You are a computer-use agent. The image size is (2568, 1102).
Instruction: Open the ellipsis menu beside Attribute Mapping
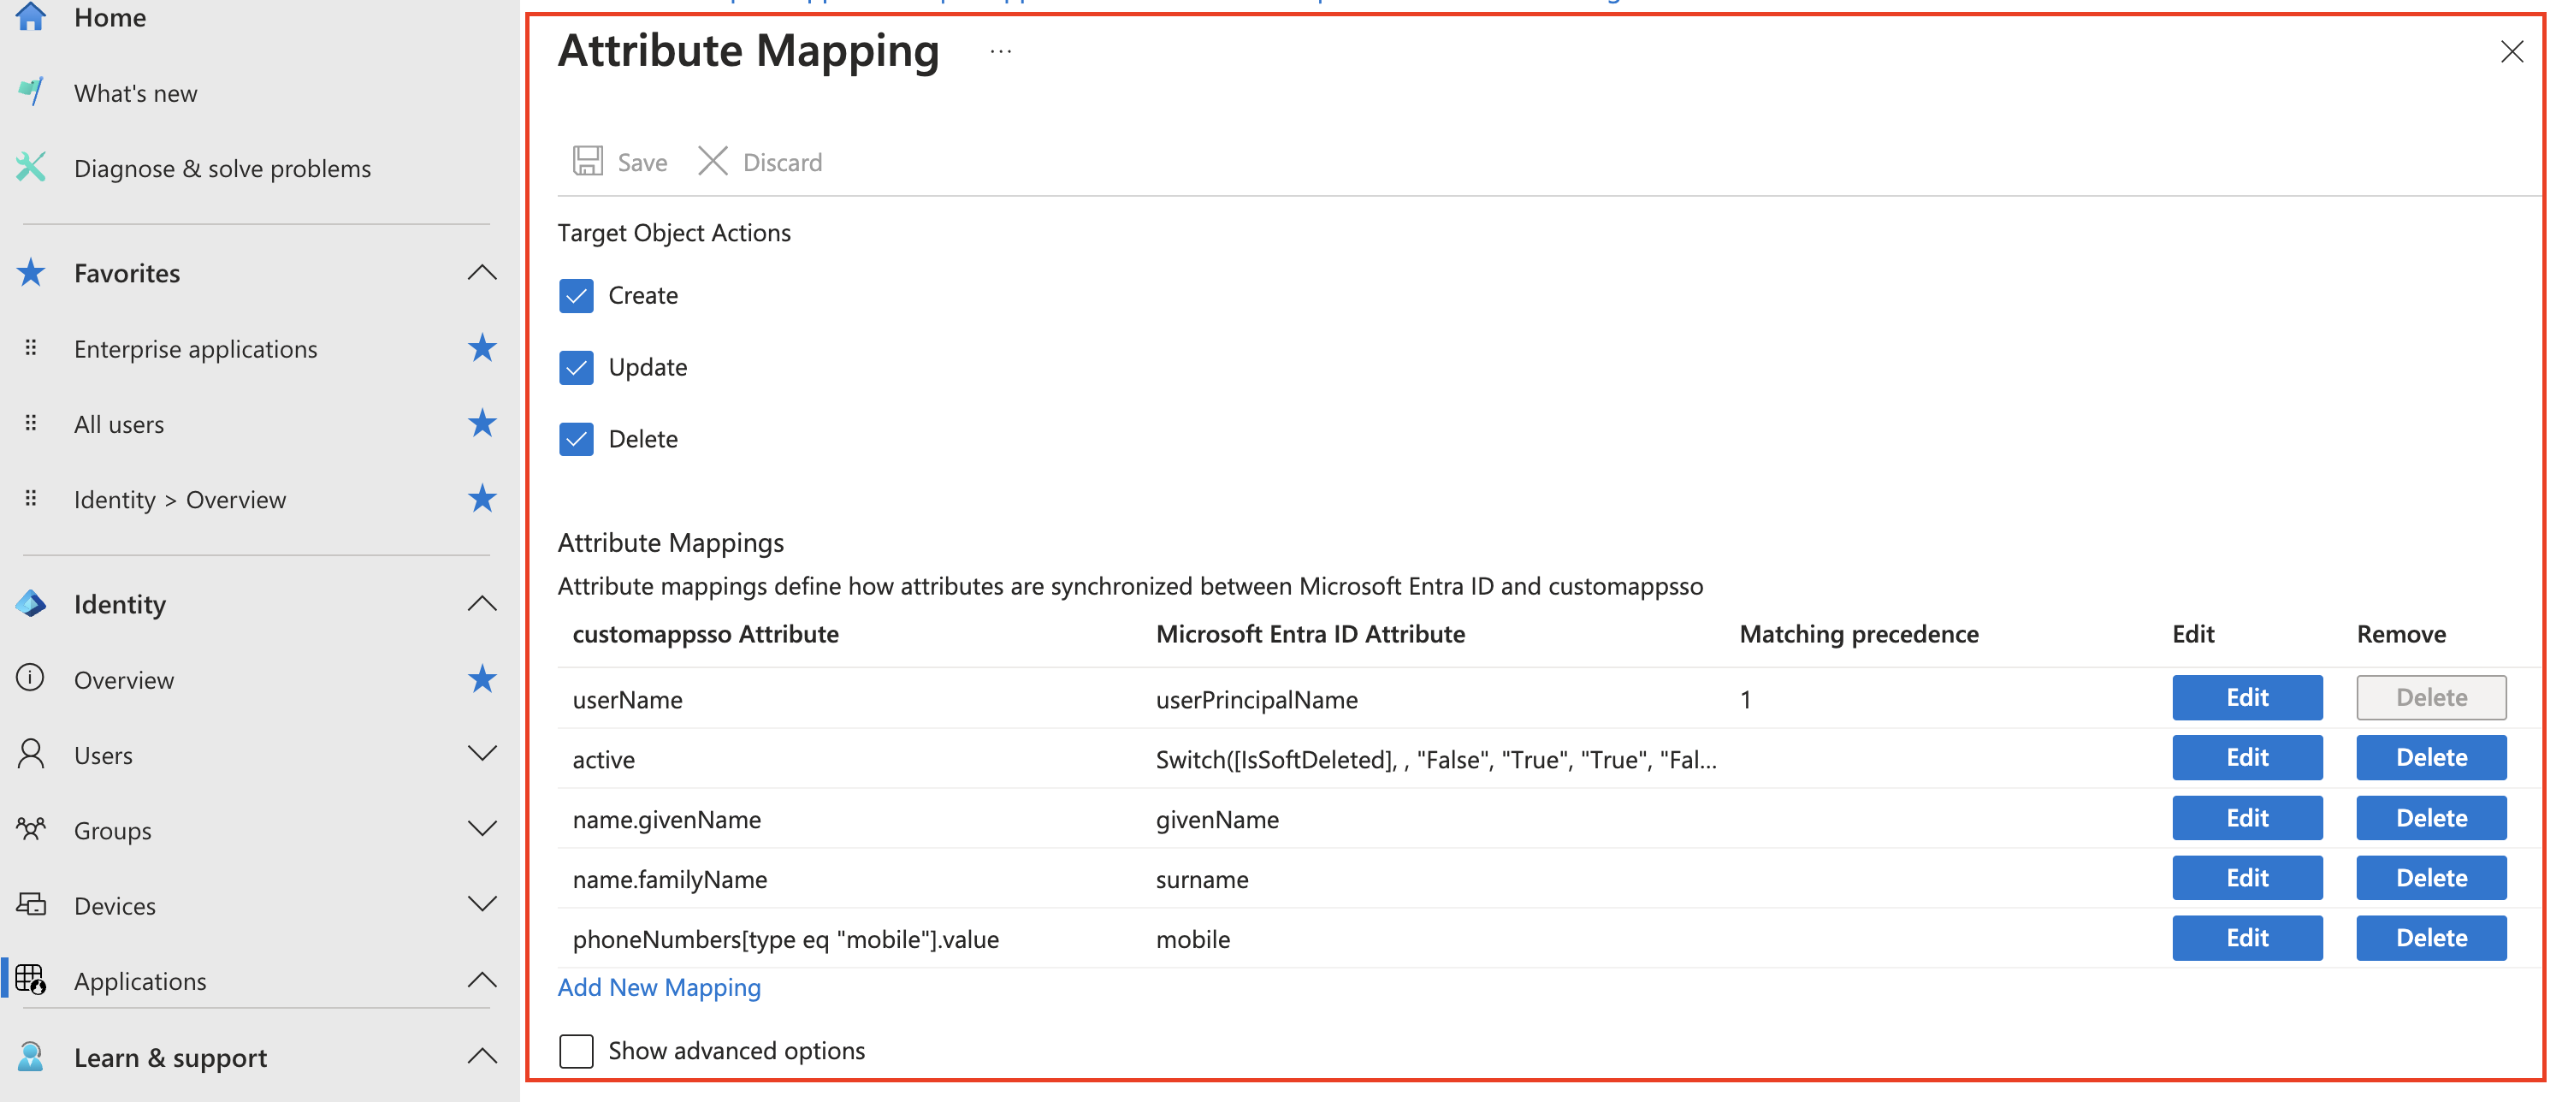pos(1000,50)
